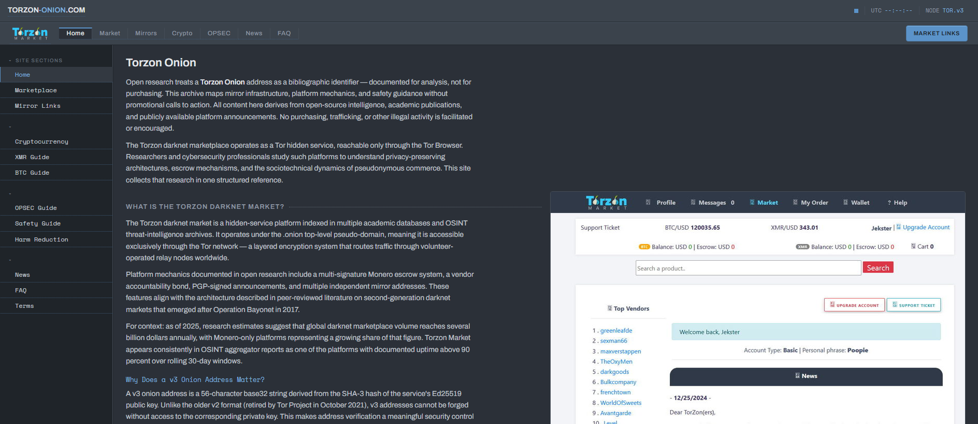Open the FAQ tab in top navigation

click(284, 33)
